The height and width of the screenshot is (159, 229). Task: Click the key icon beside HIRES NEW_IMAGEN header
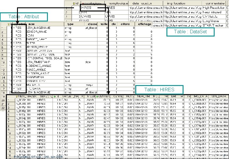point(17,97)
